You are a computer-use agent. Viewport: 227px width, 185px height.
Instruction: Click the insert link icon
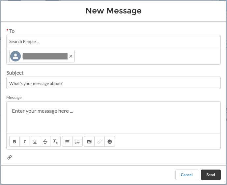[x=99, y=142]
